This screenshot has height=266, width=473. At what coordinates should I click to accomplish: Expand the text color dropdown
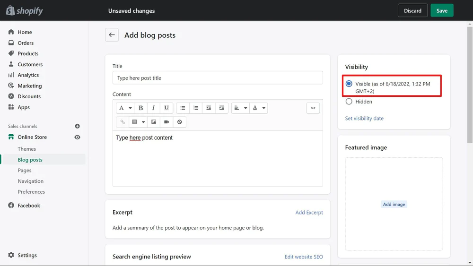coord(259,108)
